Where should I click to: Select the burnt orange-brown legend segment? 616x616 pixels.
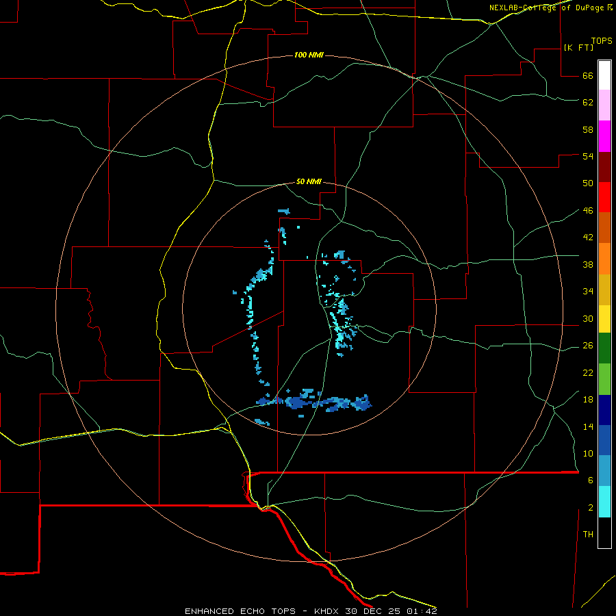tap(604, 227)
